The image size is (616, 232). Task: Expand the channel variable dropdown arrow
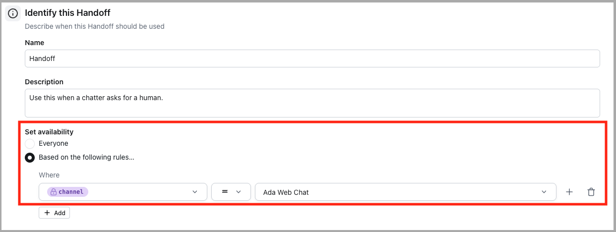point(195,192)
